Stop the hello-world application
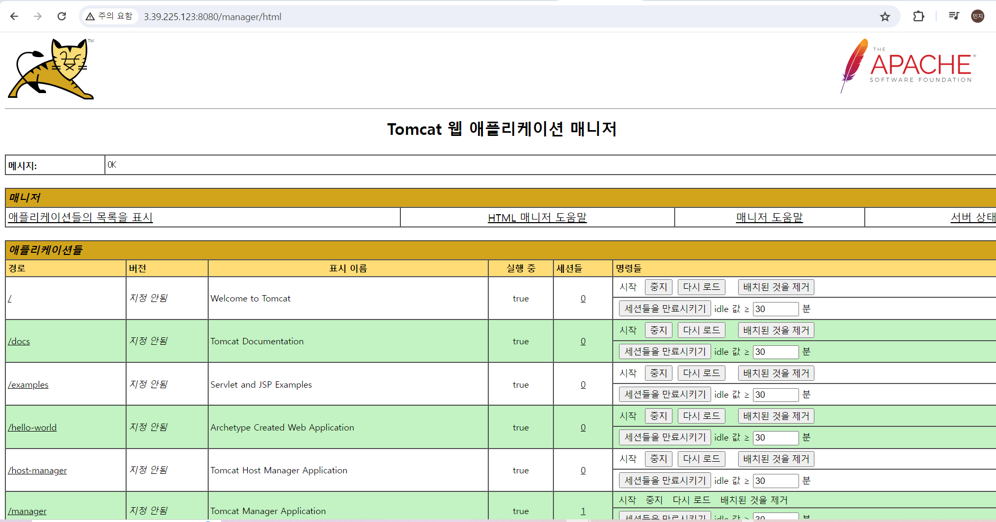The image size is (996, 522). [659, 416]
